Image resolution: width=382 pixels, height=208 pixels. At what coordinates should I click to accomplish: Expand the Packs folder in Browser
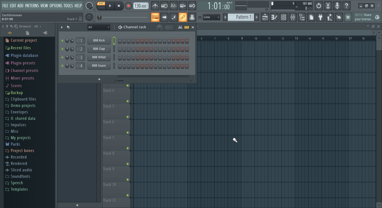(x=15, y=144)
